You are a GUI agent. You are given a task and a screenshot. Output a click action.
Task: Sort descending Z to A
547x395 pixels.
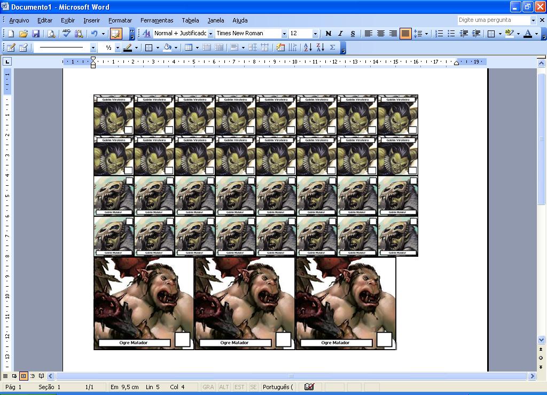tap(321, 48)
